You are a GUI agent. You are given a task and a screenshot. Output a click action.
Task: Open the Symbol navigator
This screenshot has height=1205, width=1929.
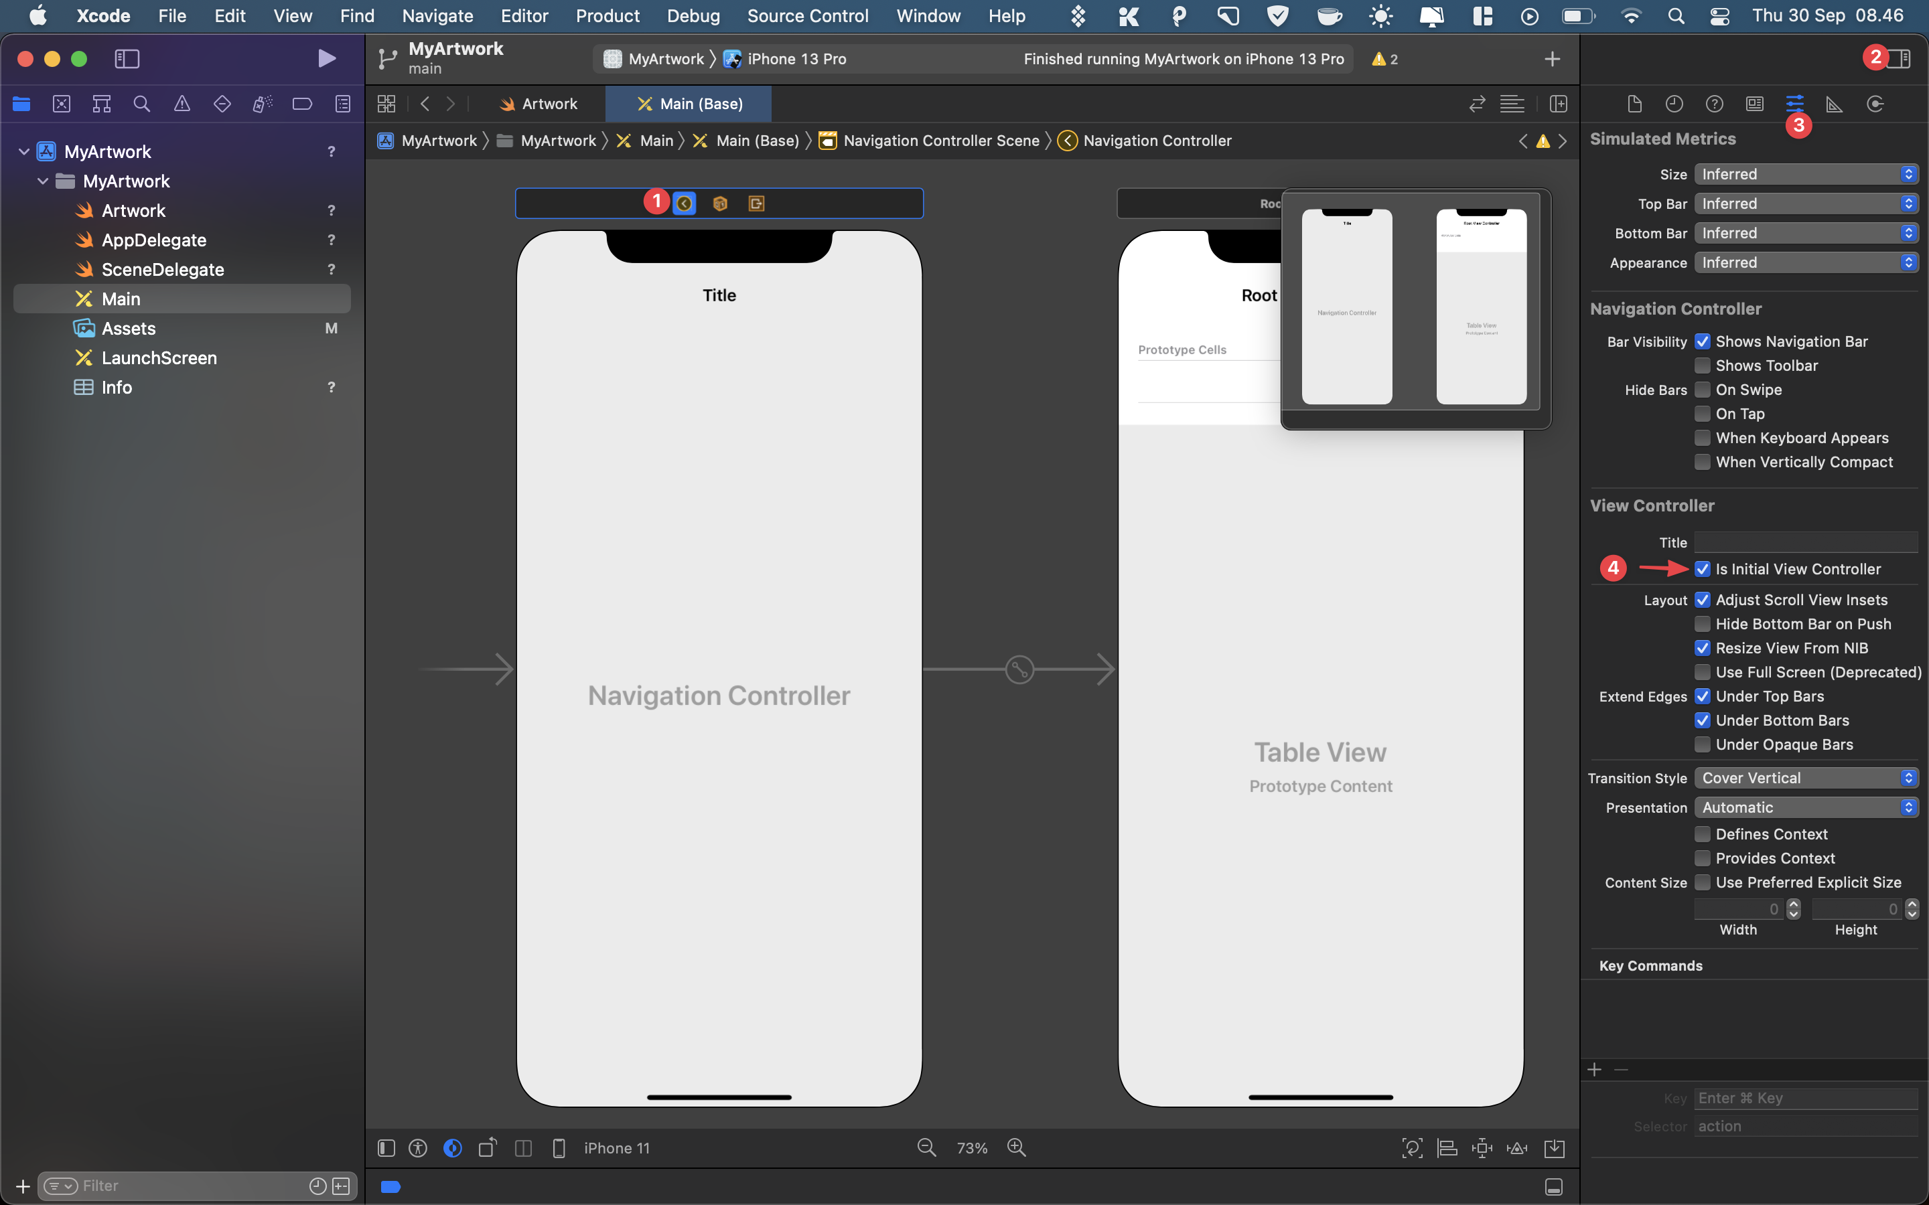pos(101,104)
